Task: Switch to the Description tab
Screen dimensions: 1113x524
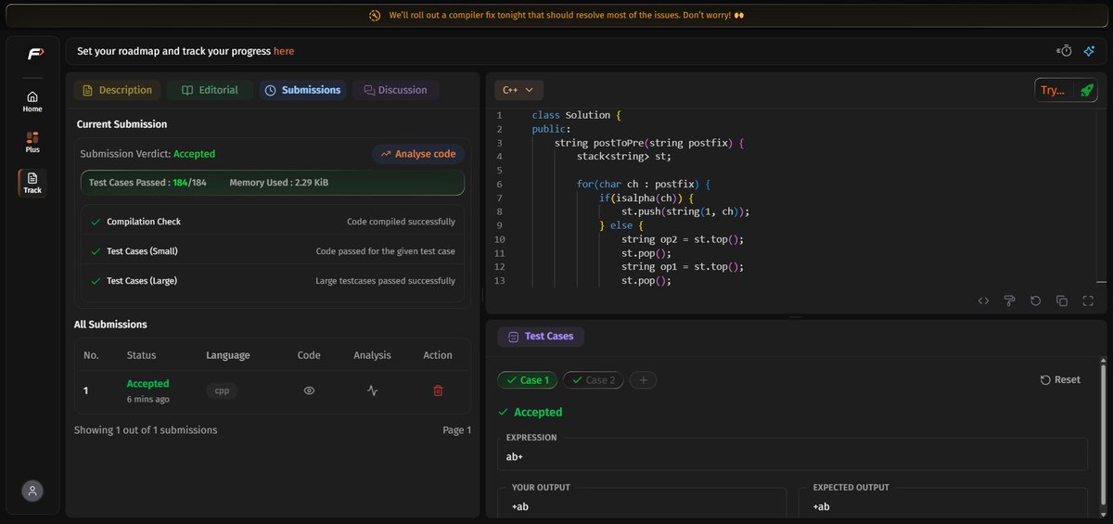Action: coord(117,90)
